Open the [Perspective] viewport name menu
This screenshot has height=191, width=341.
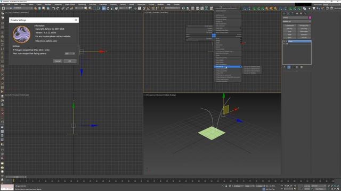pos(151,95)
